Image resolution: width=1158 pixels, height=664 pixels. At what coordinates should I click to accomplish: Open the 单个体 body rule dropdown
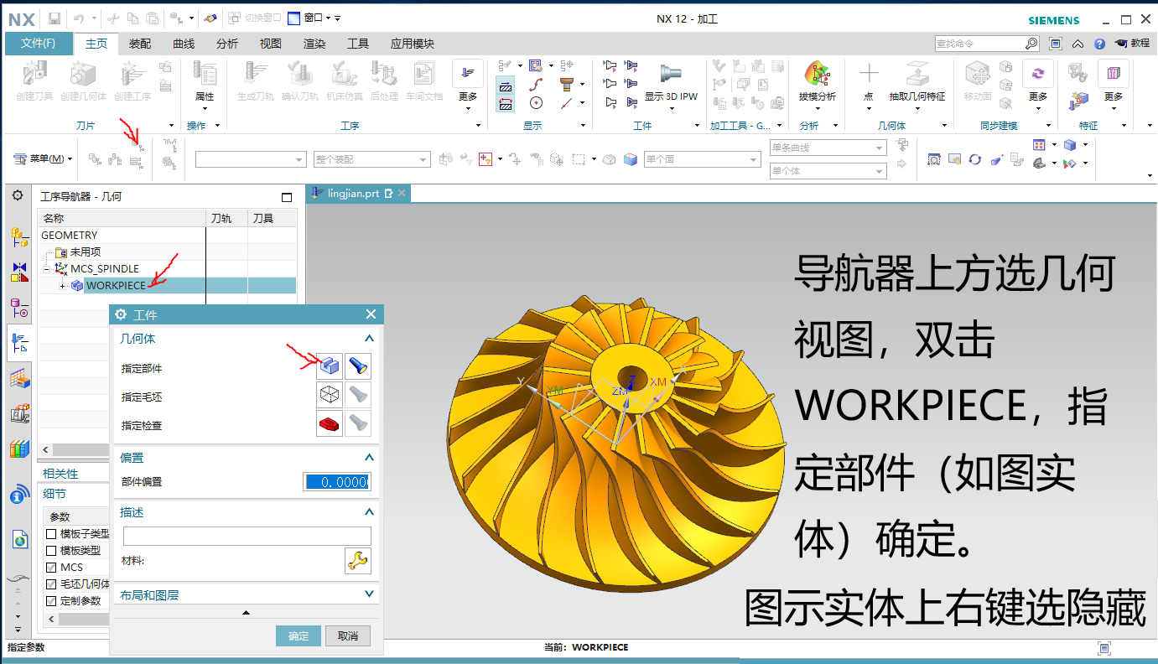(828, 171)
